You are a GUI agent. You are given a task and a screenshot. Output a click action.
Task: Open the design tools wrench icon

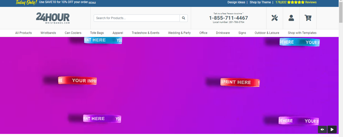(275, 18)
